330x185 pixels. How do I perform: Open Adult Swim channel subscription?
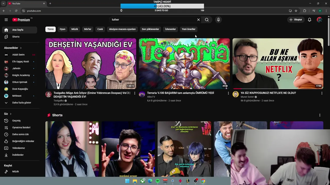[x=20, y=55]
